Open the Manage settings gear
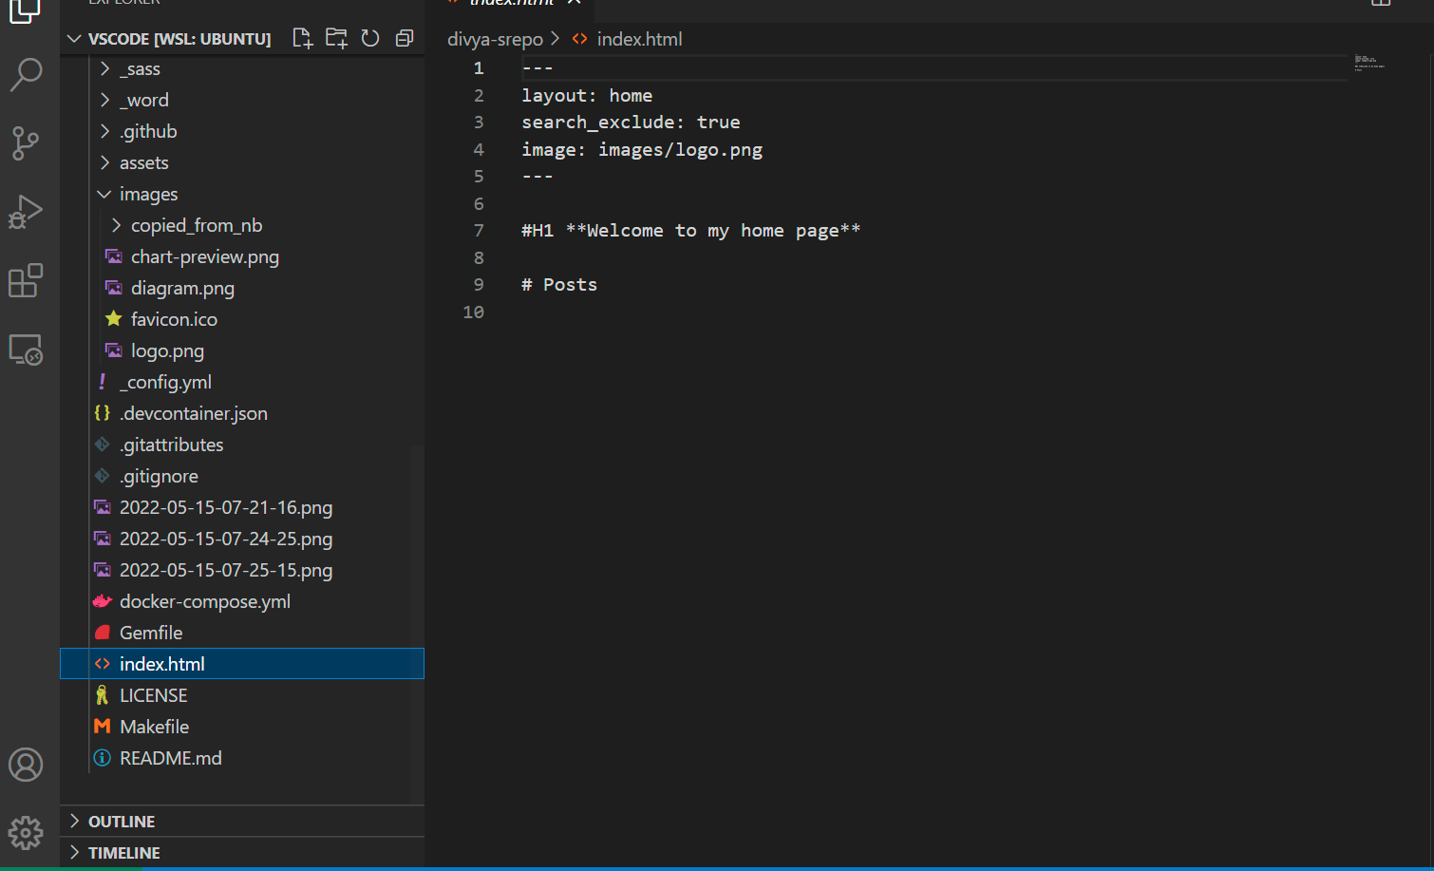This screenshot has width=1434, height=871. point(26,833)
